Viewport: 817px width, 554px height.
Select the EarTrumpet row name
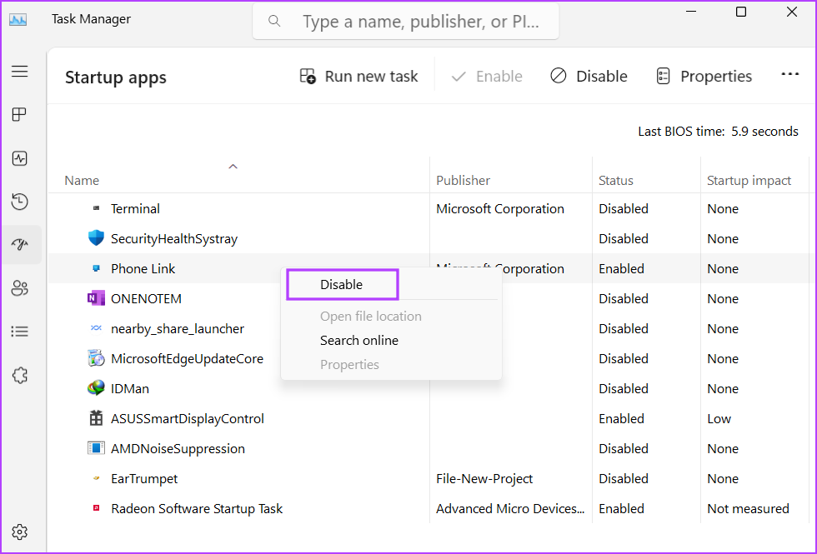point(143,479)
